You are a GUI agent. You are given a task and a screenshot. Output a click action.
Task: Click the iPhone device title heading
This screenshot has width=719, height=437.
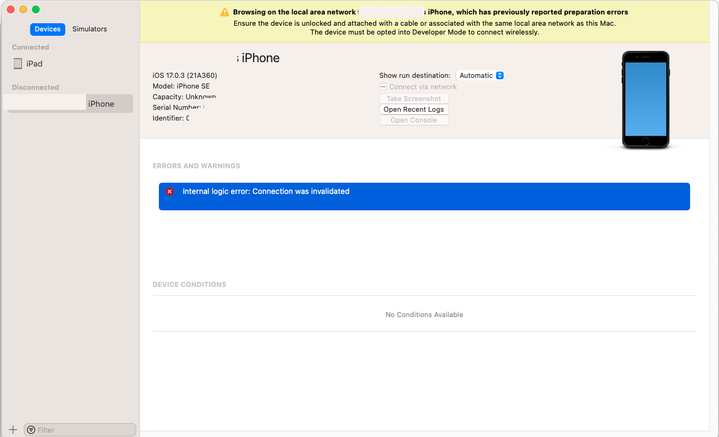[x=258, y=58]
